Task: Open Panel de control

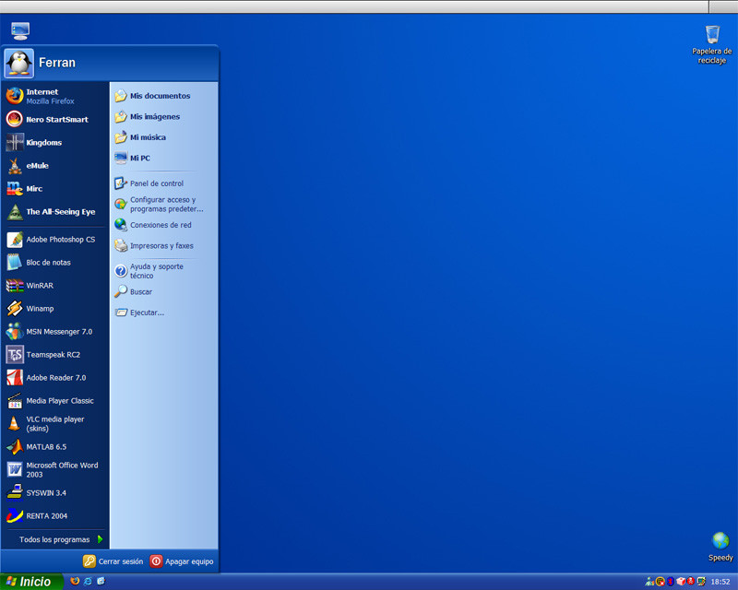Action: tap(163, 183)
